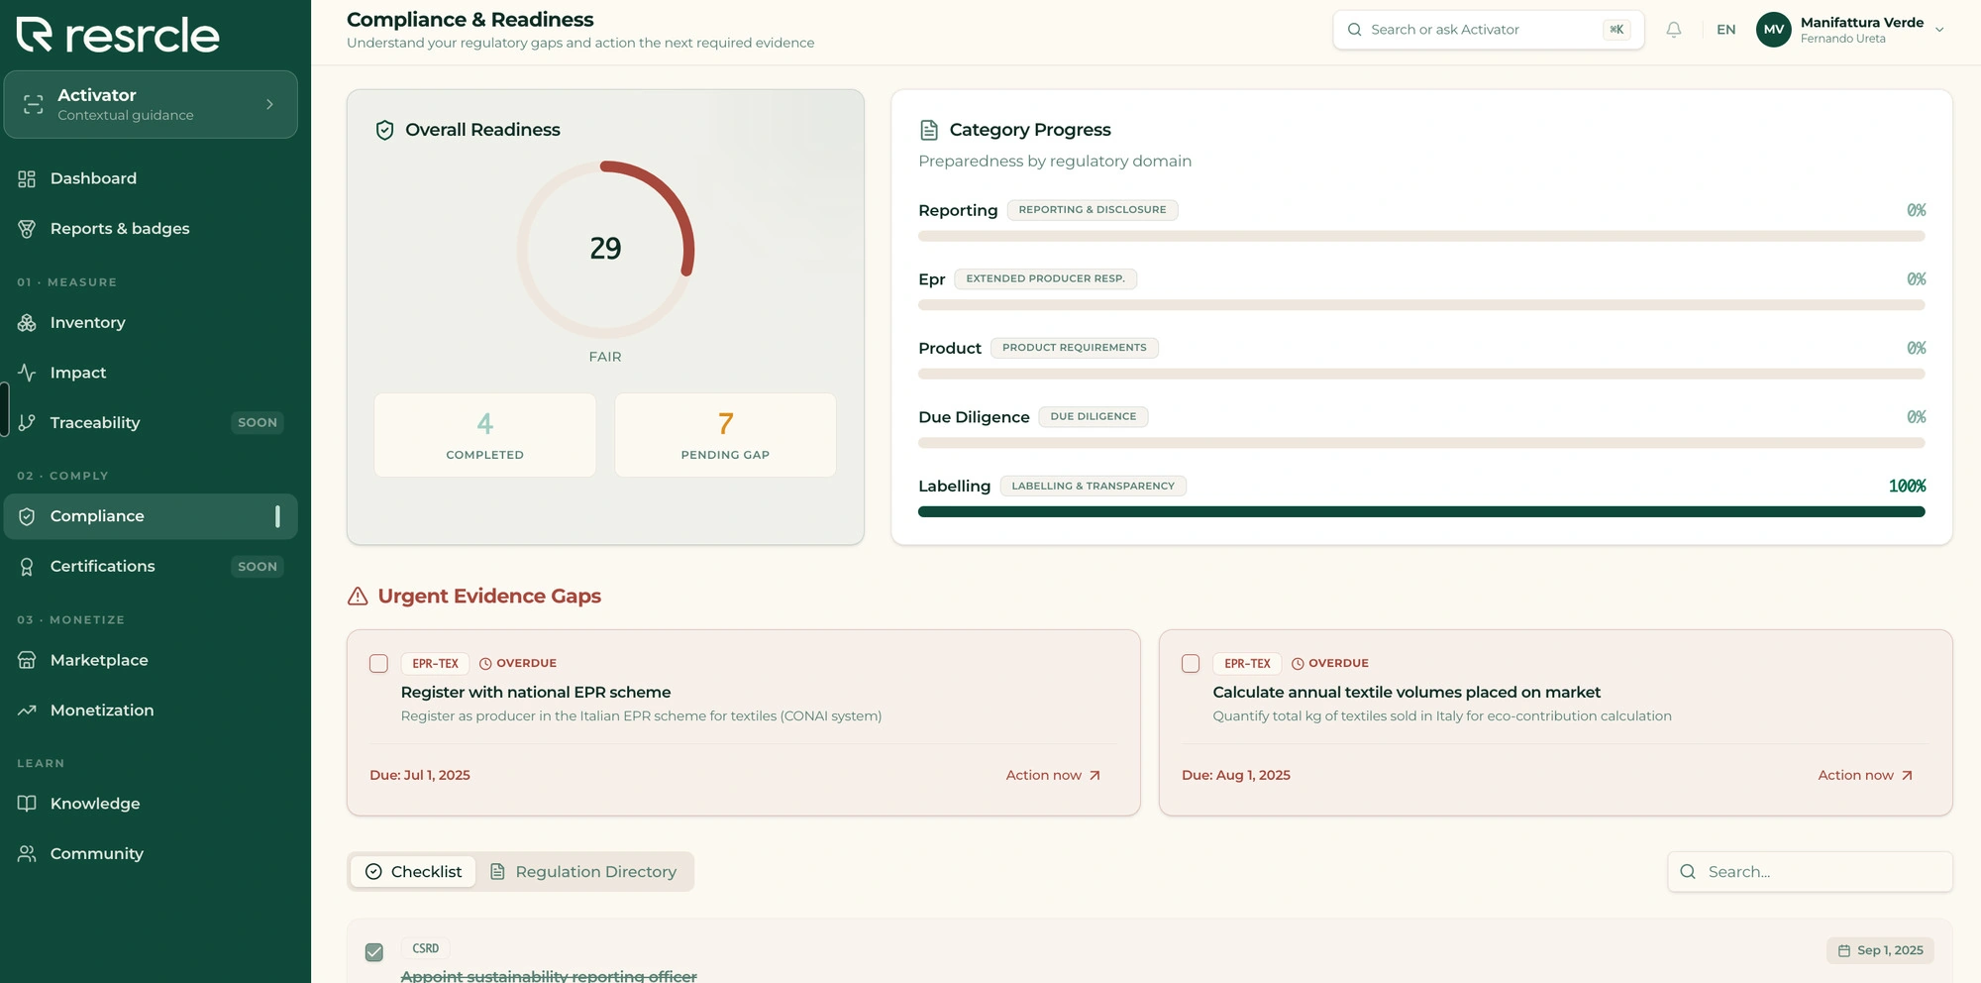Click the Labelling 100% progress bar

coord(1421,512)
